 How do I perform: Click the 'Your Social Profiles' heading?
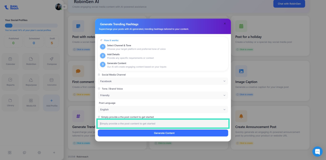click(x=16, y=20)
